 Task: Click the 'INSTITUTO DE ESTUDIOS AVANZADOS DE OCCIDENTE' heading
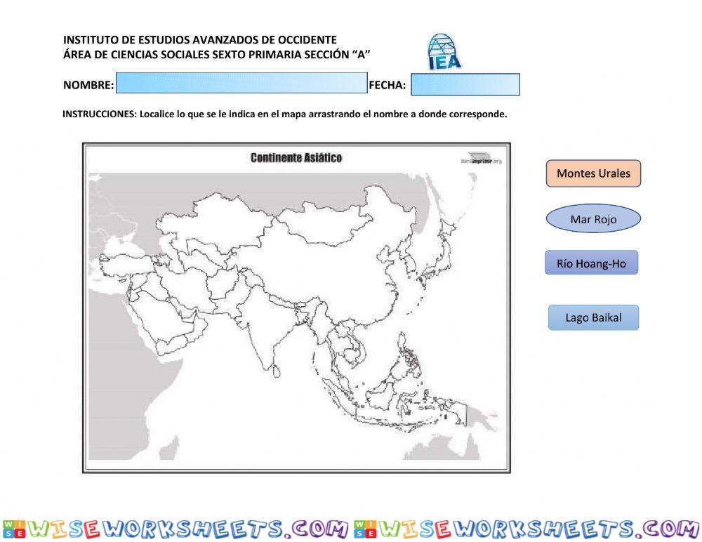(199, 40)
